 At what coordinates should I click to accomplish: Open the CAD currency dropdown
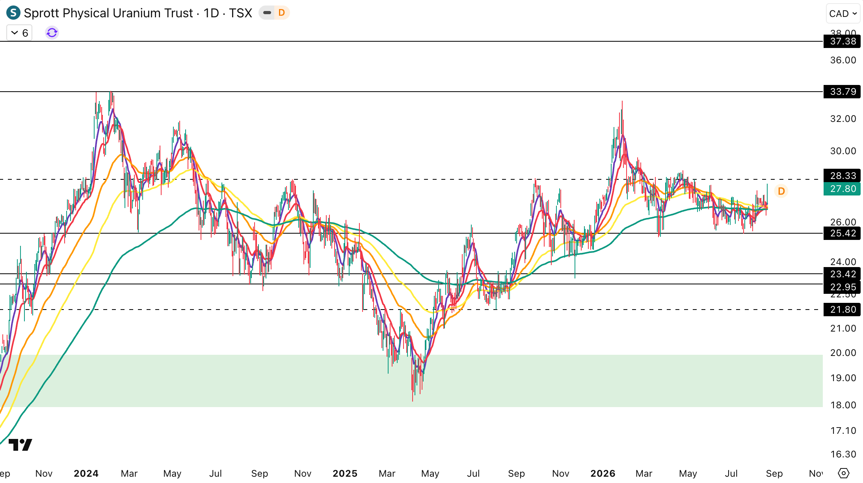click(843, 14)
